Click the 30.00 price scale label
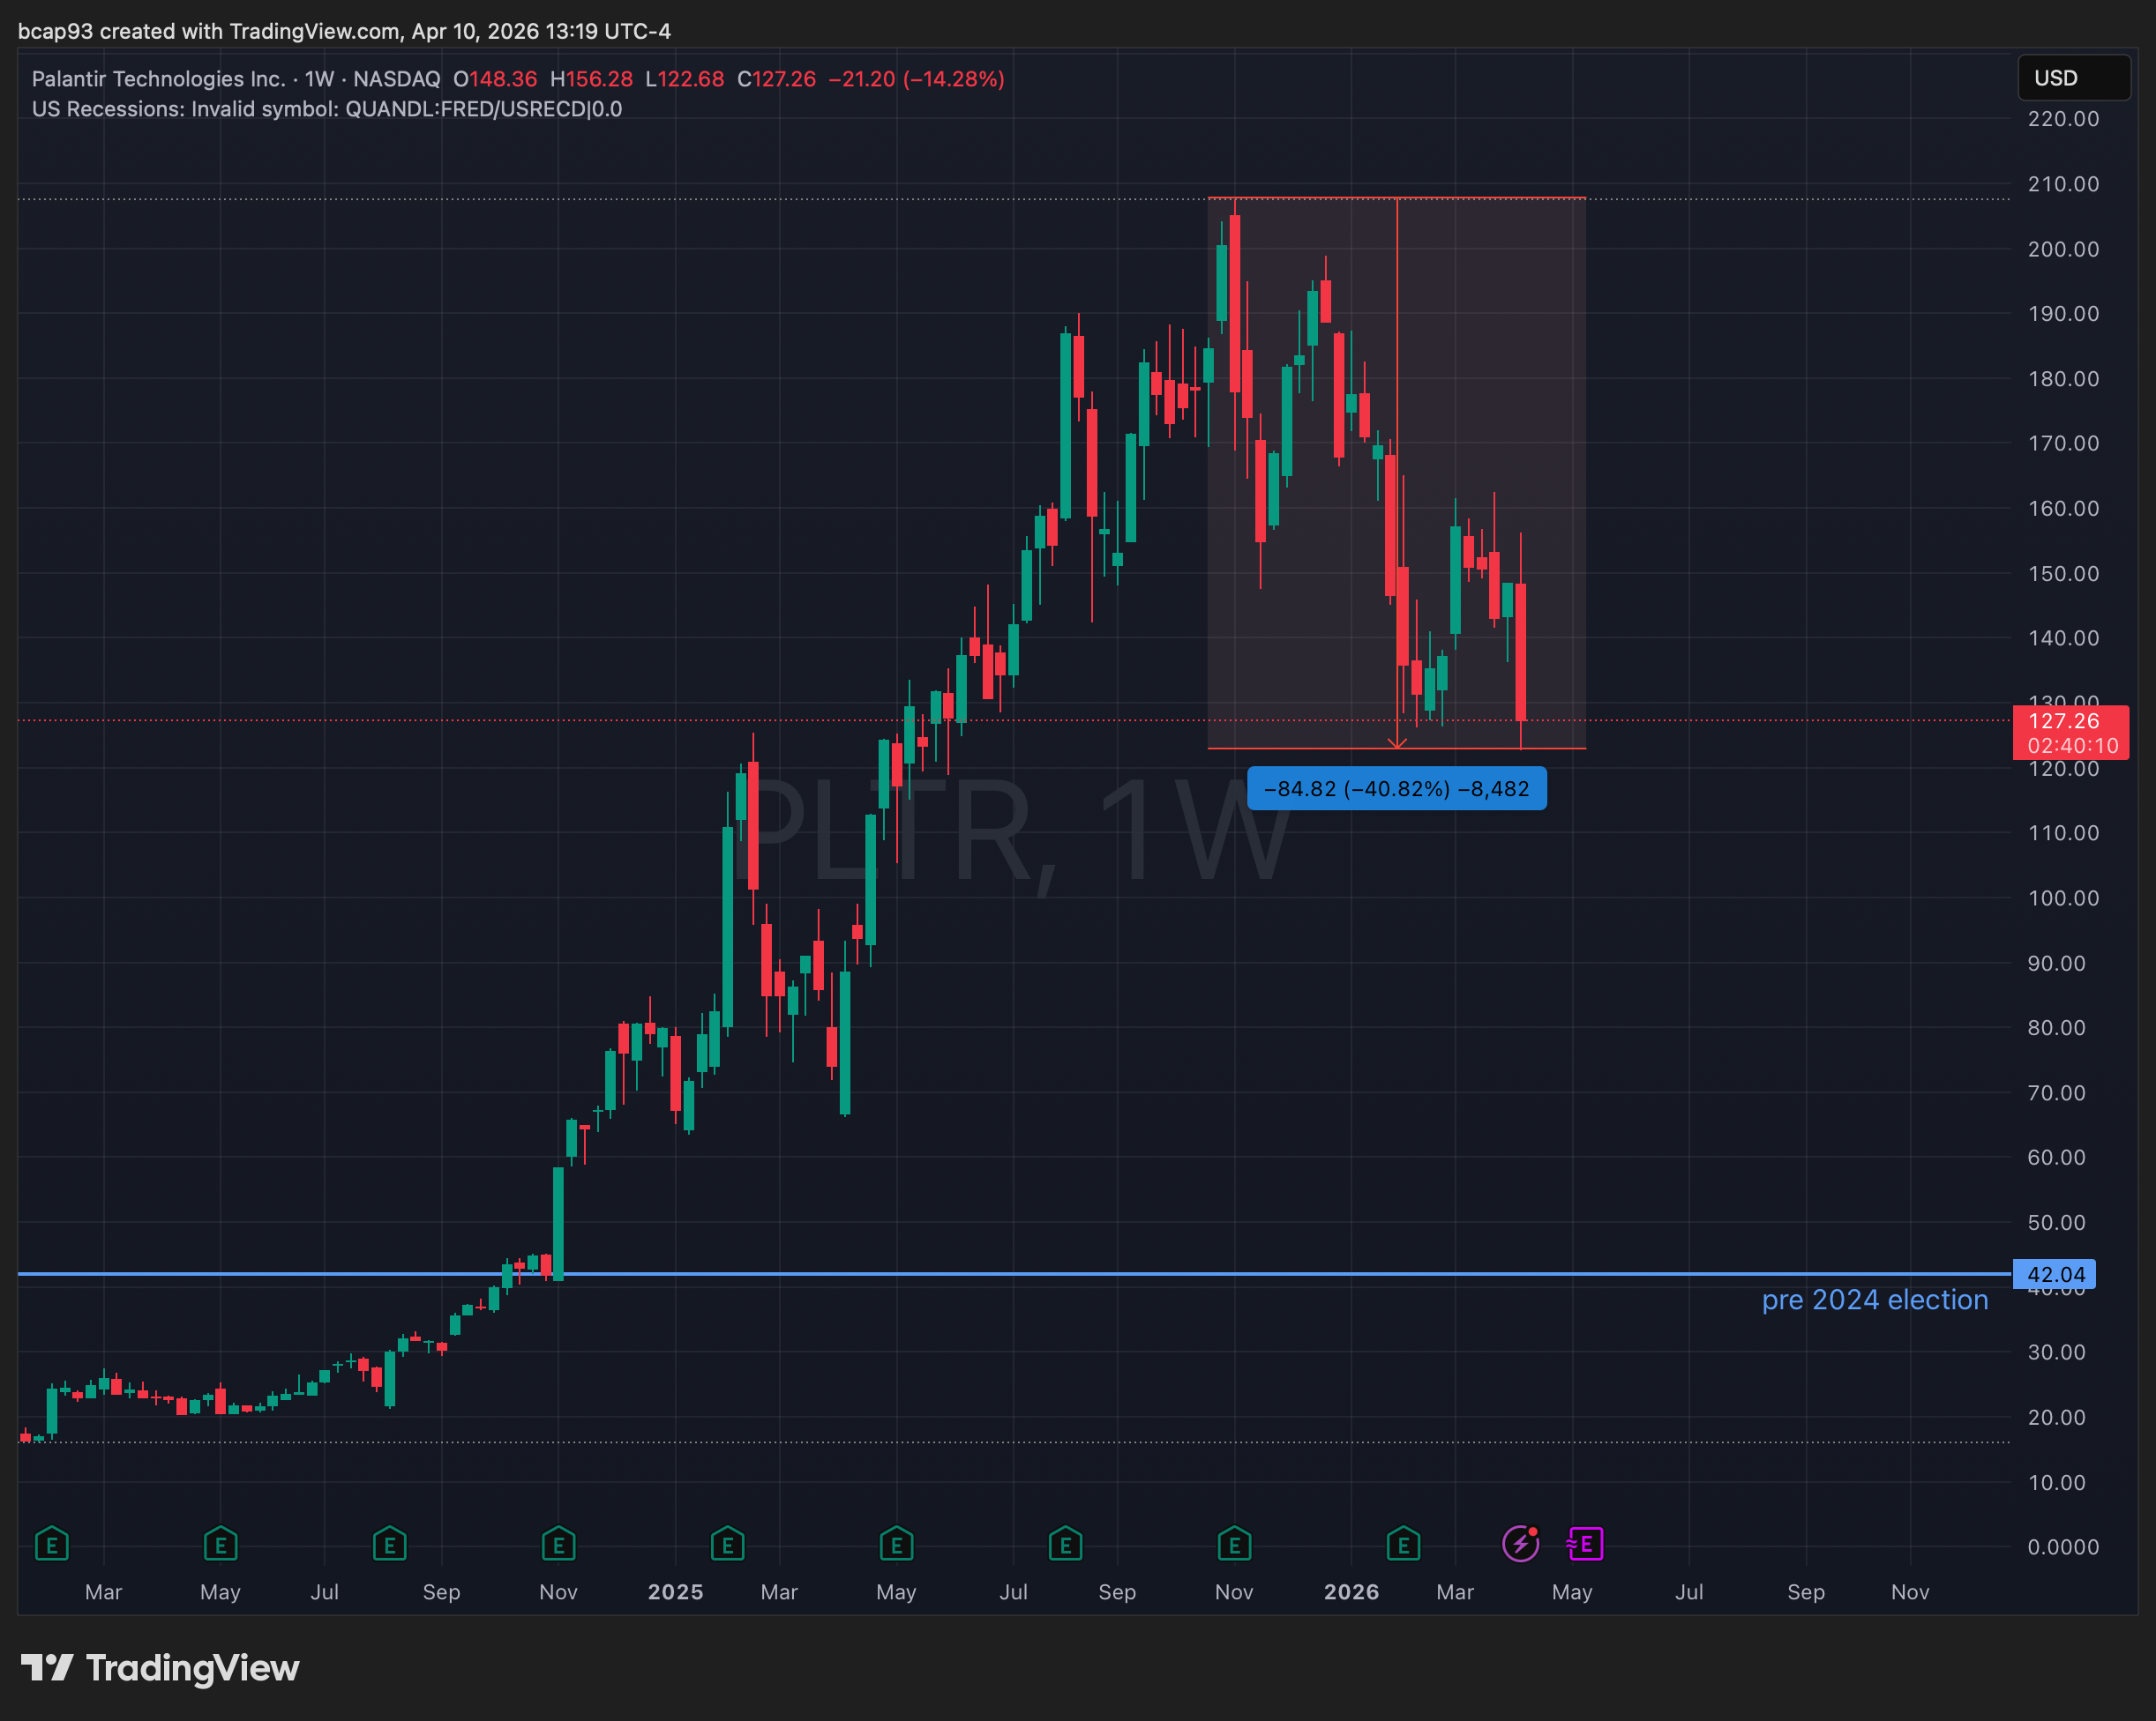2156x1721 pixels. [x=2056, y=1352]
